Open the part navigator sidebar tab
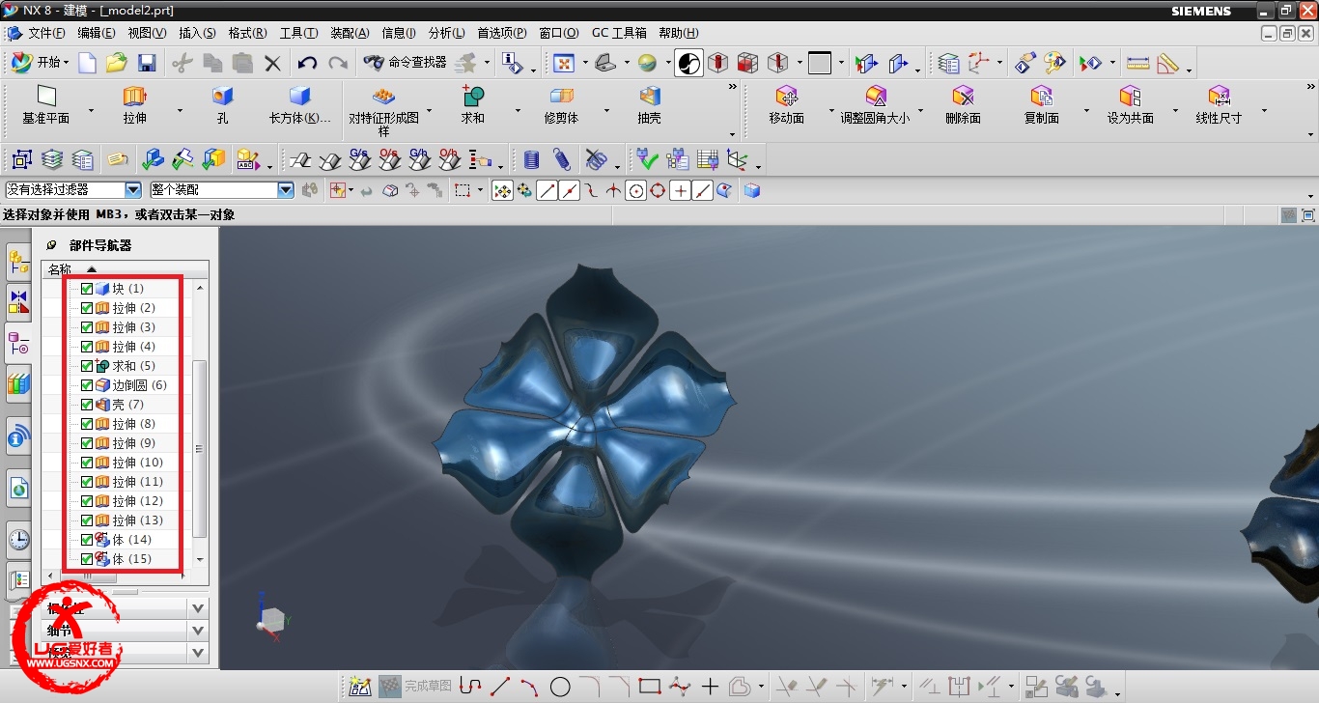This screenshot has width=1319, height=703. click(18, 343)
